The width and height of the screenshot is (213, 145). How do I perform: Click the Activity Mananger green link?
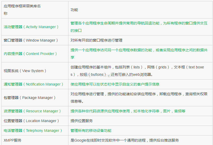31,27
